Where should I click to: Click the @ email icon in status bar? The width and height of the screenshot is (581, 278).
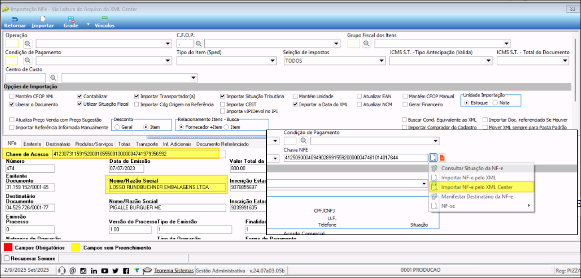pos(73,271)
